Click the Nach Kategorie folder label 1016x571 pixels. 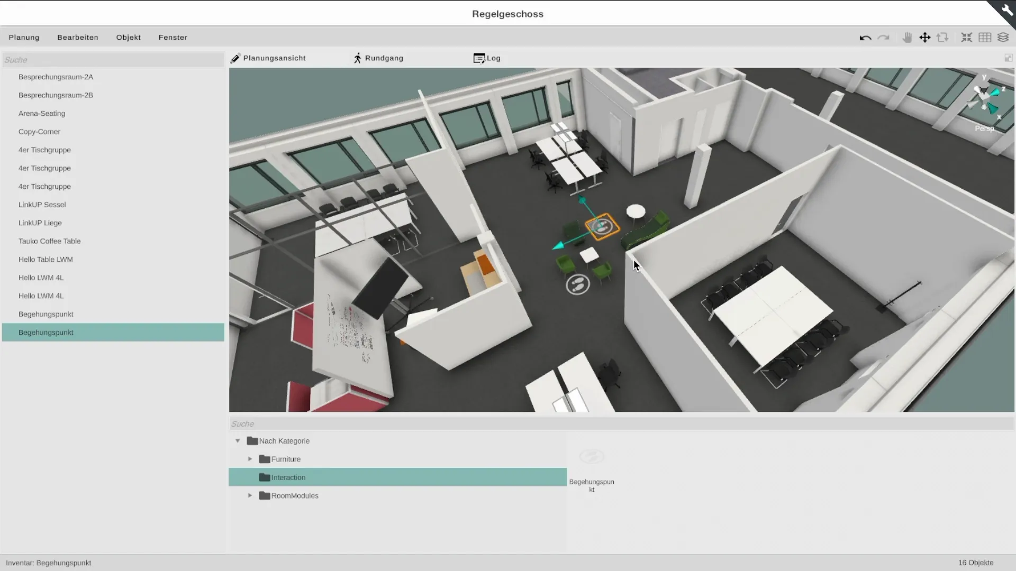tap(284, 441)
